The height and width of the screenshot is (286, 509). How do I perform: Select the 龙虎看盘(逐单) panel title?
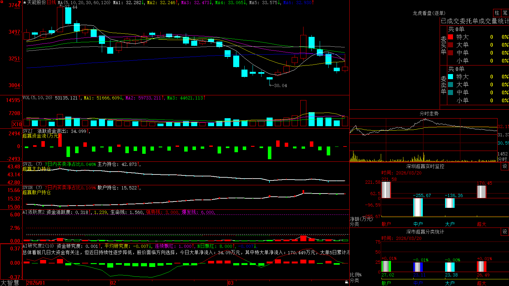(x=429, y=13)
